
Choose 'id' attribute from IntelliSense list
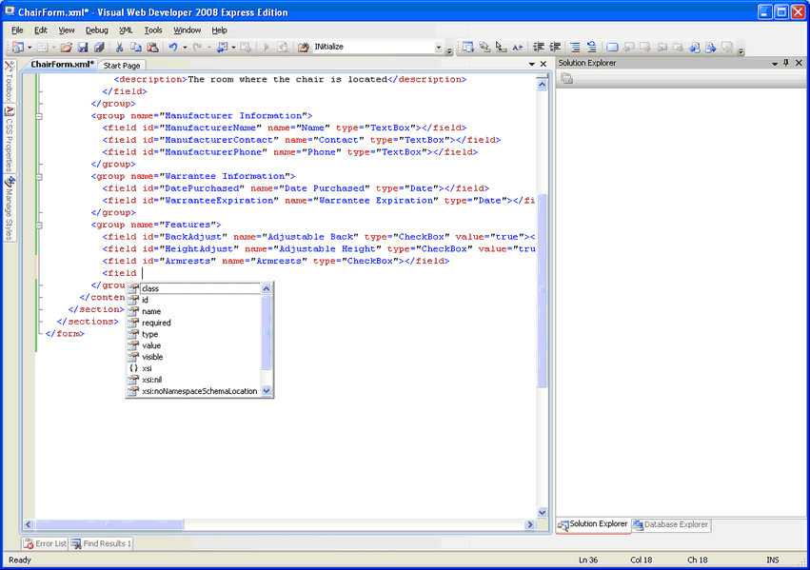[194, 300]
